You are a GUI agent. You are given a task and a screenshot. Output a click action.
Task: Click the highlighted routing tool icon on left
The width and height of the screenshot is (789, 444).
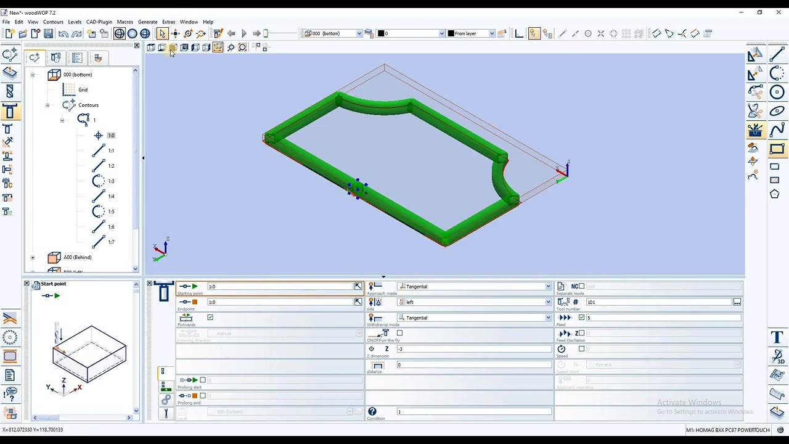[x=10, y=112]
